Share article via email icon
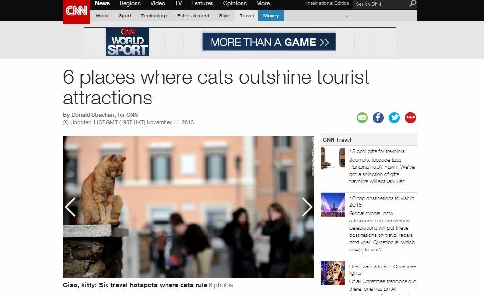Image resolution: width=484 pixels, height=295 pixels. click(x=362, y=118)
